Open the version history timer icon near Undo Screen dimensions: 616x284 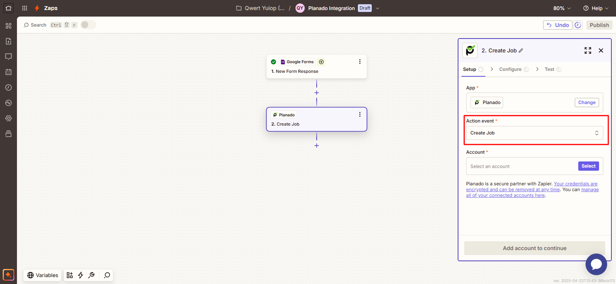pyautogui.click(x=578, y=25)
